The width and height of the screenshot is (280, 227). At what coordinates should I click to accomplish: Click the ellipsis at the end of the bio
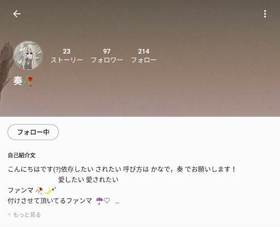[117, 203]
